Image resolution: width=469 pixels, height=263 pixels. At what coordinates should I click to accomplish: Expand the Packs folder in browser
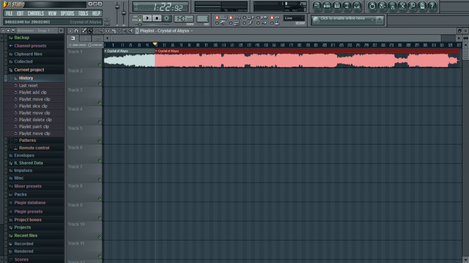click(x=5, y=194)
